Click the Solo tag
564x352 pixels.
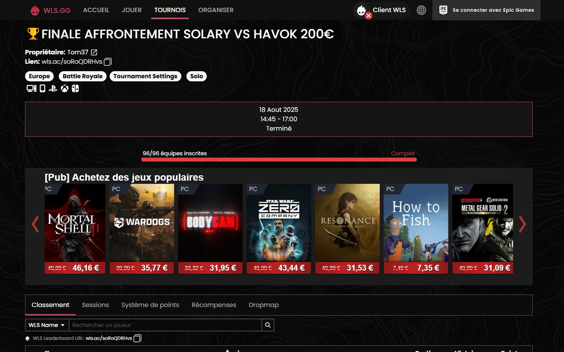pos(197,76)
